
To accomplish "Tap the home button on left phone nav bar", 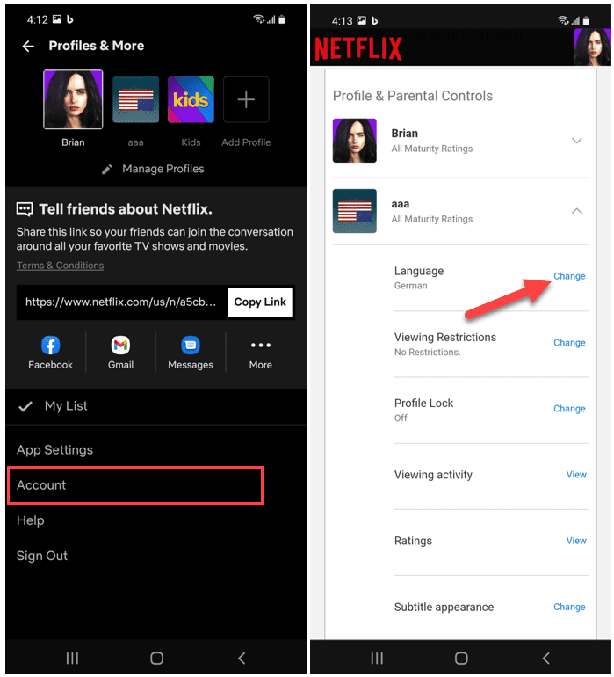I will coord(156,659).
